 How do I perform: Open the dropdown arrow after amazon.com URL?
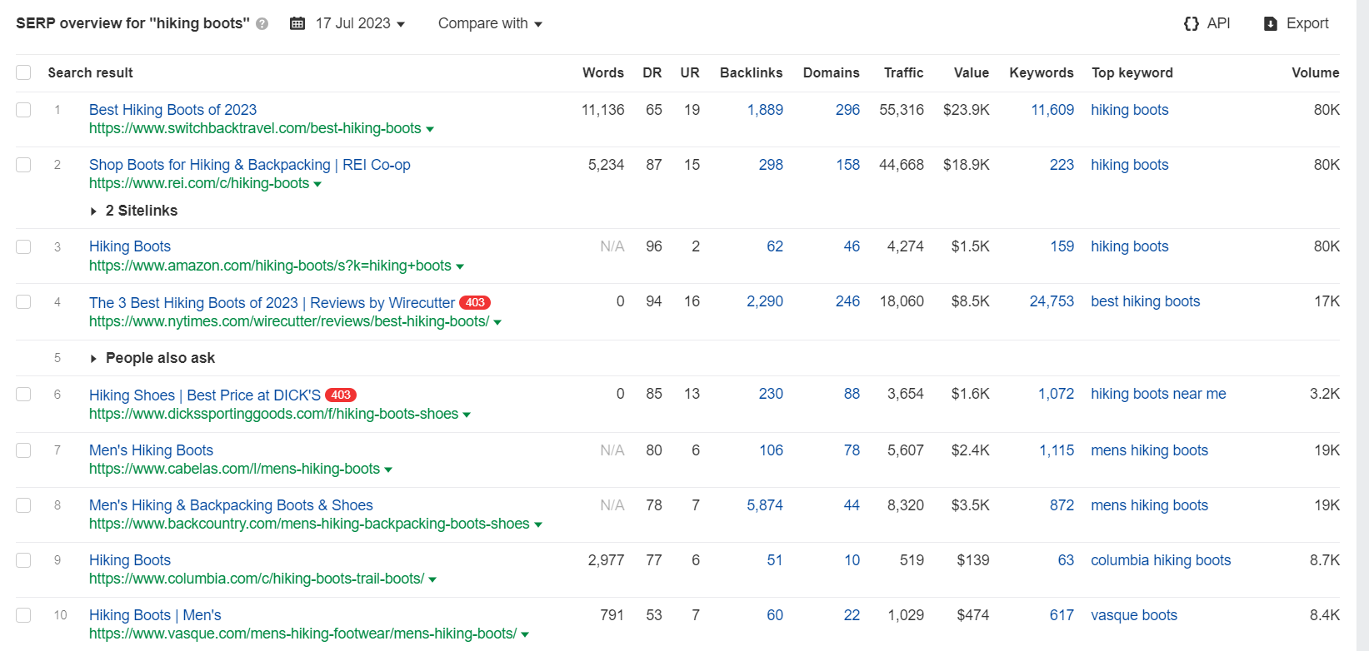[x=460, y=266]
